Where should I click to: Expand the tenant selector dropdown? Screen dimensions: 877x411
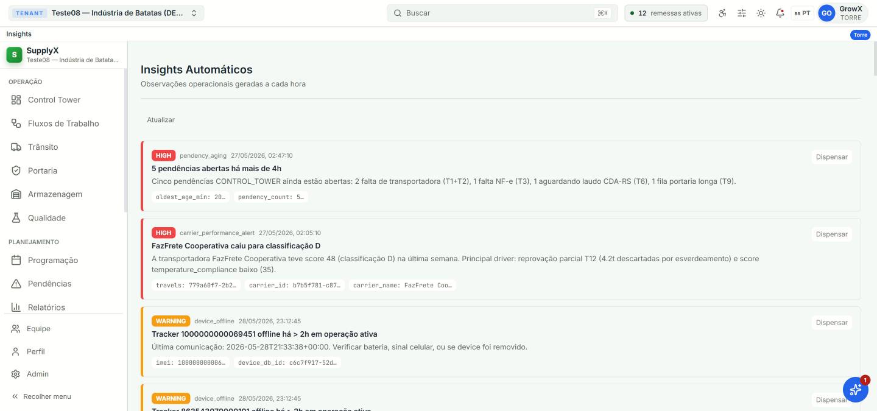pos(106,13)
